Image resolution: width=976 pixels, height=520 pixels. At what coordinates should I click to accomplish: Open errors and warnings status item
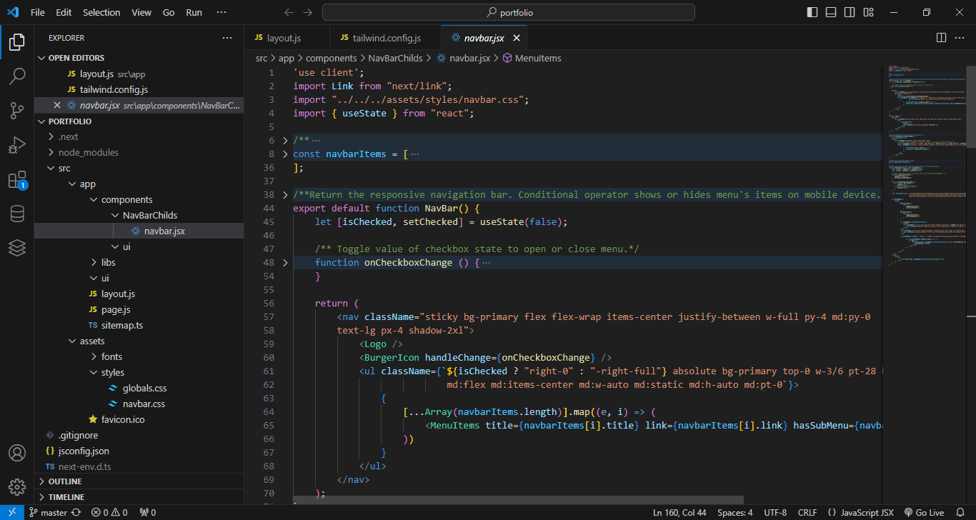109,512
